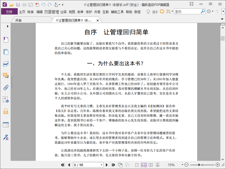Customize quick access toolbar dropdown arrow
Viewport: 226px width, 169px height.
coord(62,5)
